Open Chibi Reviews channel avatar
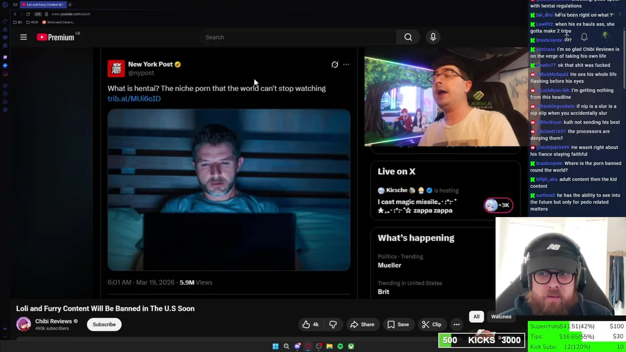Screen dimensions: 626x352 [23, 324]
